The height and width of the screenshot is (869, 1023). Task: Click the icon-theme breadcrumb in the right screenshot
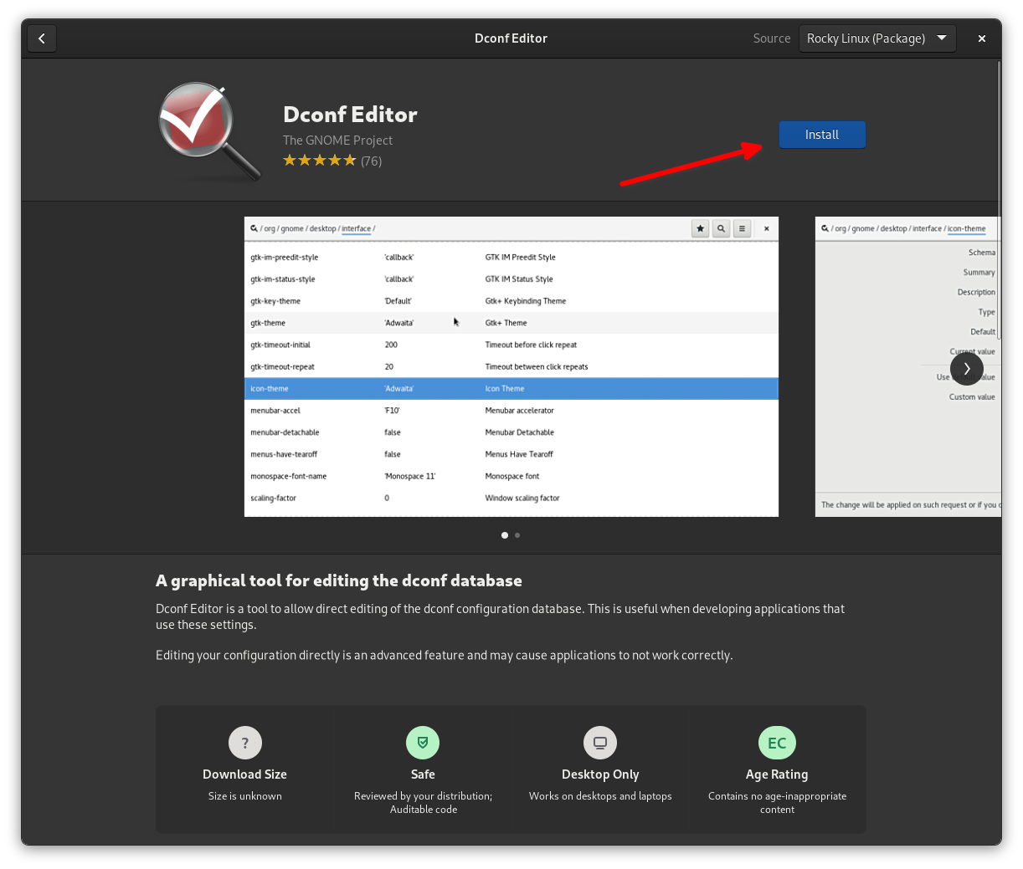[965, 227]
